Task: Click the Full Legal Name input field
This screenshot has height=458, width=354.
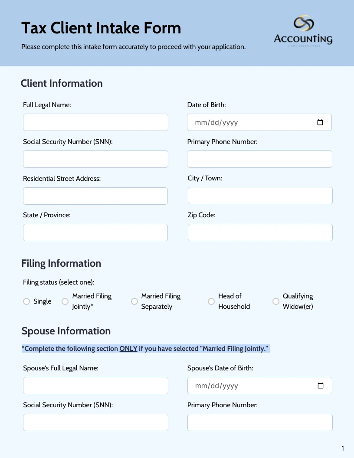Action: pos(95,122)
